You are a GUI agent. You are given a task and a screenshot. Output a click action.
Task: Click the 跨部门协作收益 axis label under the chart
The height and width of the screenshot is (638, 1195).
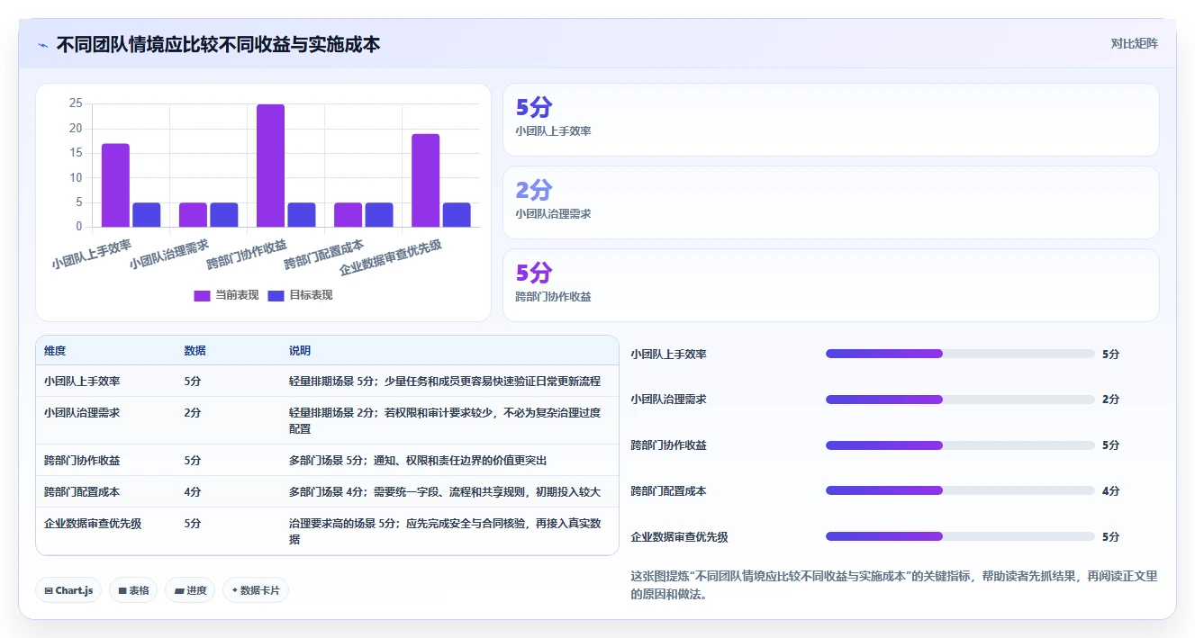click(x=248, y=254)
